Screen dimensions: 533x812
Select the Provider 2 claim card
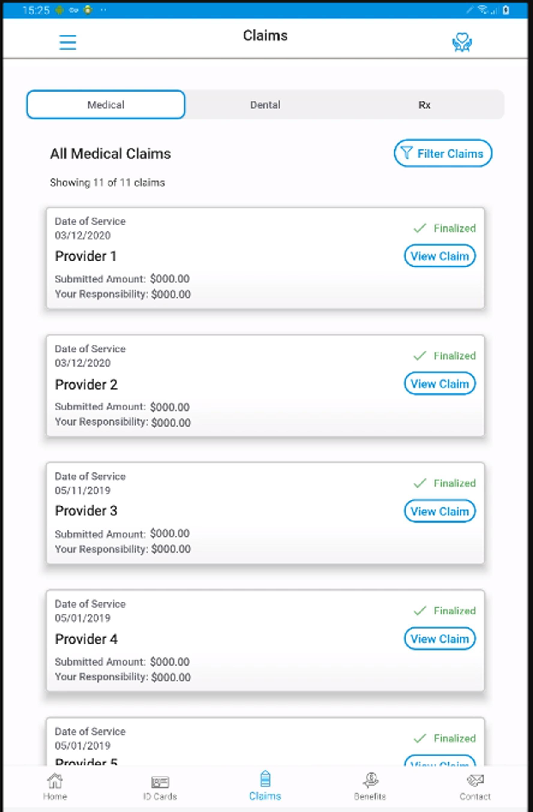pos(265,385)
